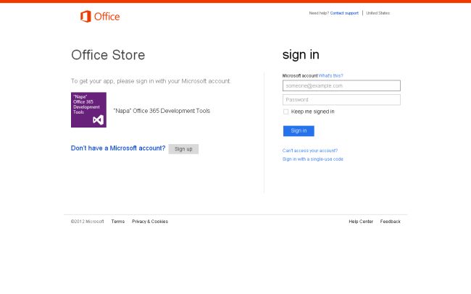Open the Terms footer link
Image resolution: width=471 pixels, height=294 pixels.
pyautogui.click(x=118, y=222)
